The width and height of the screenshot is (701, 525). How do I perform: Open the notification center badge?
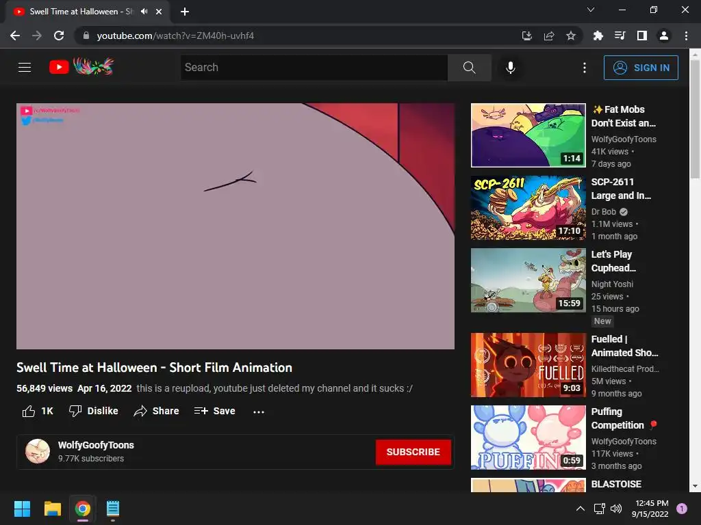[x=682, y=509]
